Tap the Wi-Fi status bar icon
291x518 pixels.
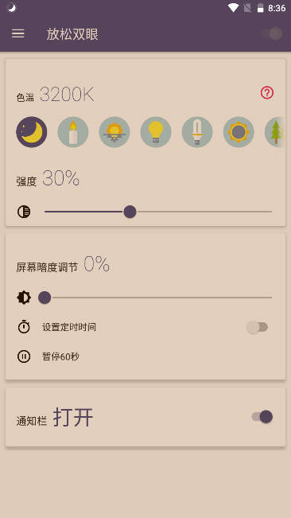233,8
